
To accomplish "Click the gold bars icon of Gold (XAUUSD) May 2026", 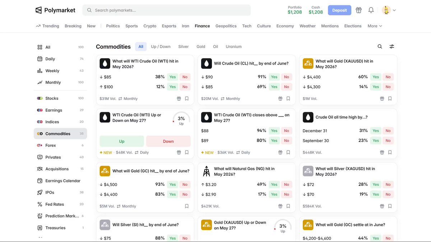I will point(308,63).
